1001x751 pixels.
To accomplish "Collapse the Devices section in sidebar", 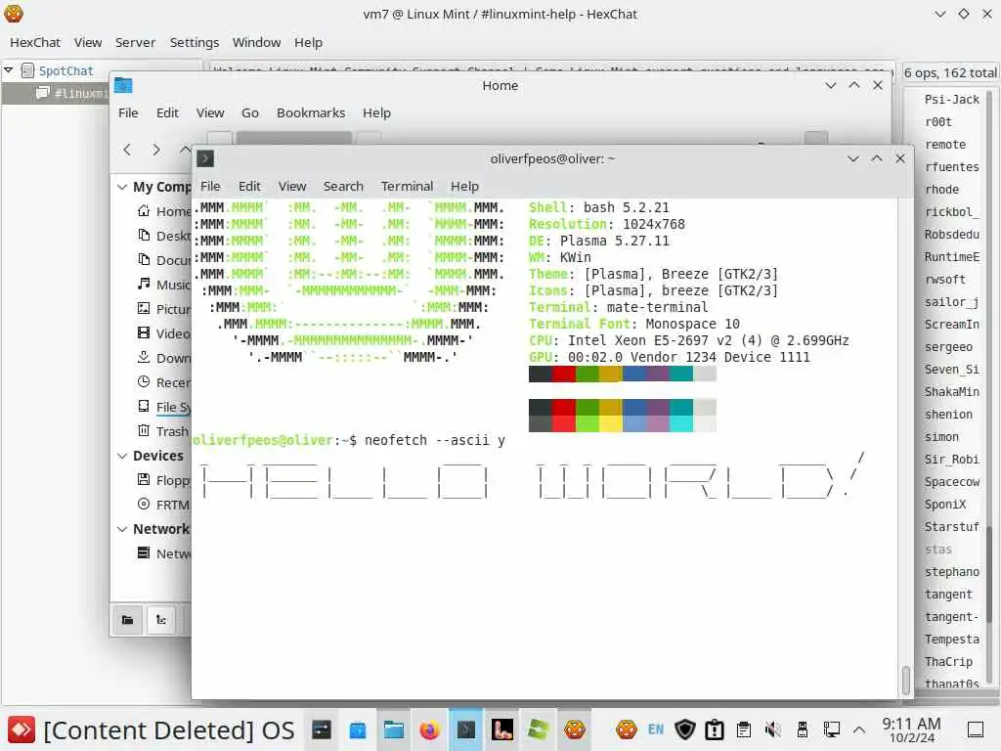I will click(x=122, y=456).
